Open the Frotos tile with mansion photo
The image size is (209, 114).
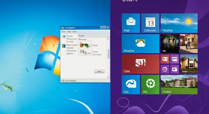[x=179, y=85]
